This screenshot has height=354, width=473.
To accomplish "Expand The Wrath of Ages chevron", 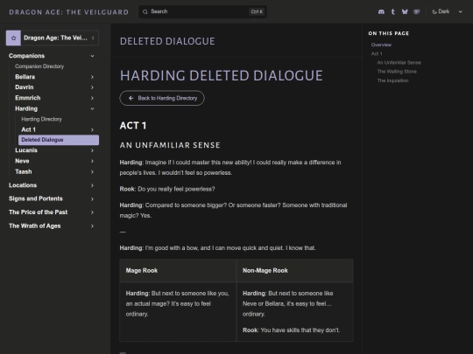I will [92, 226].
